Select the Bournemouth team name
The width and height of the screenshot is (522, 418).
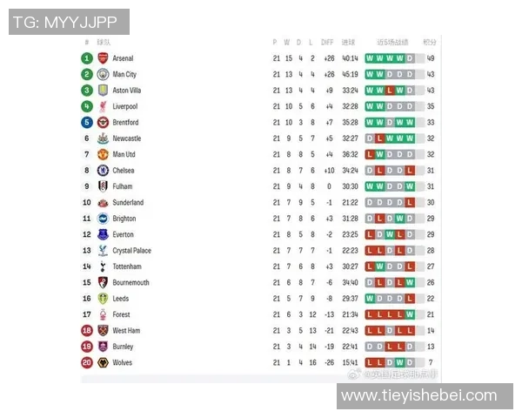click(130, 283)
